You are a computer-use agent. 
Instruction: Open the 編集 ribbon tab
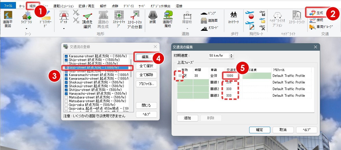coord(32,6)
